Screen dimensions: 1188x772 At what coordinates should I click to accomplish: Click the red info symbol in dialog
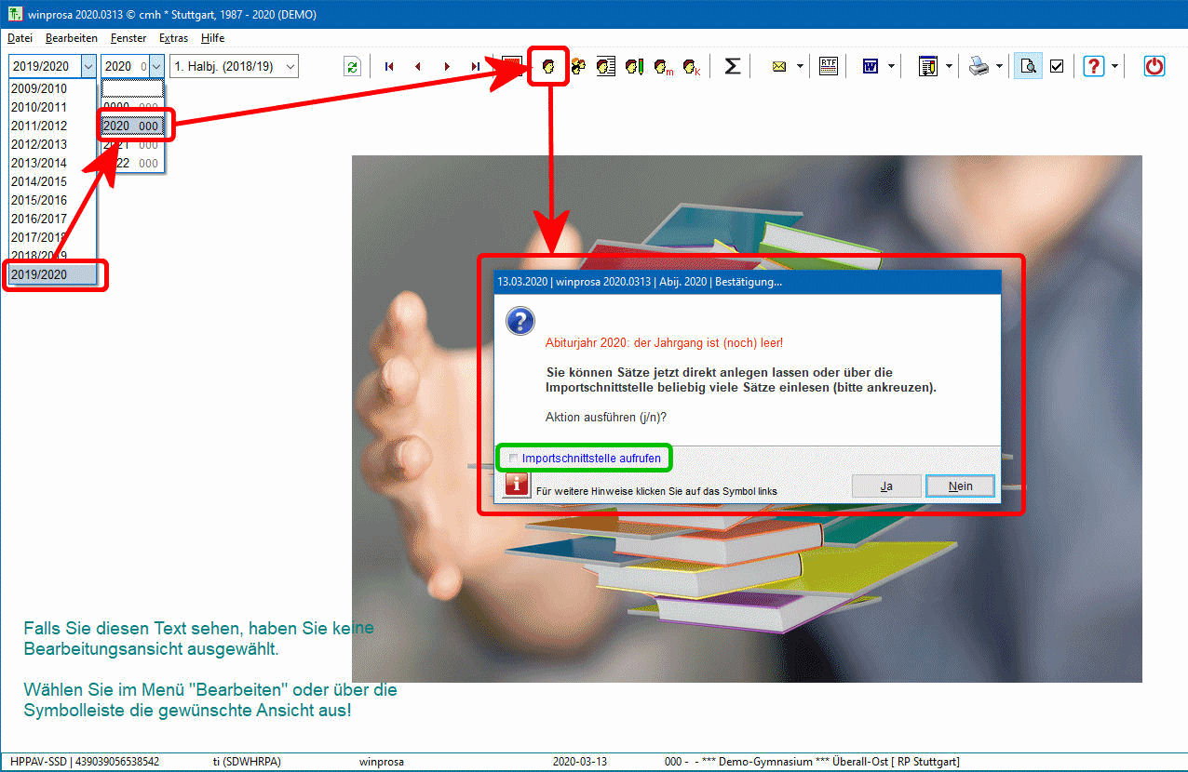[x=517, y=486]
